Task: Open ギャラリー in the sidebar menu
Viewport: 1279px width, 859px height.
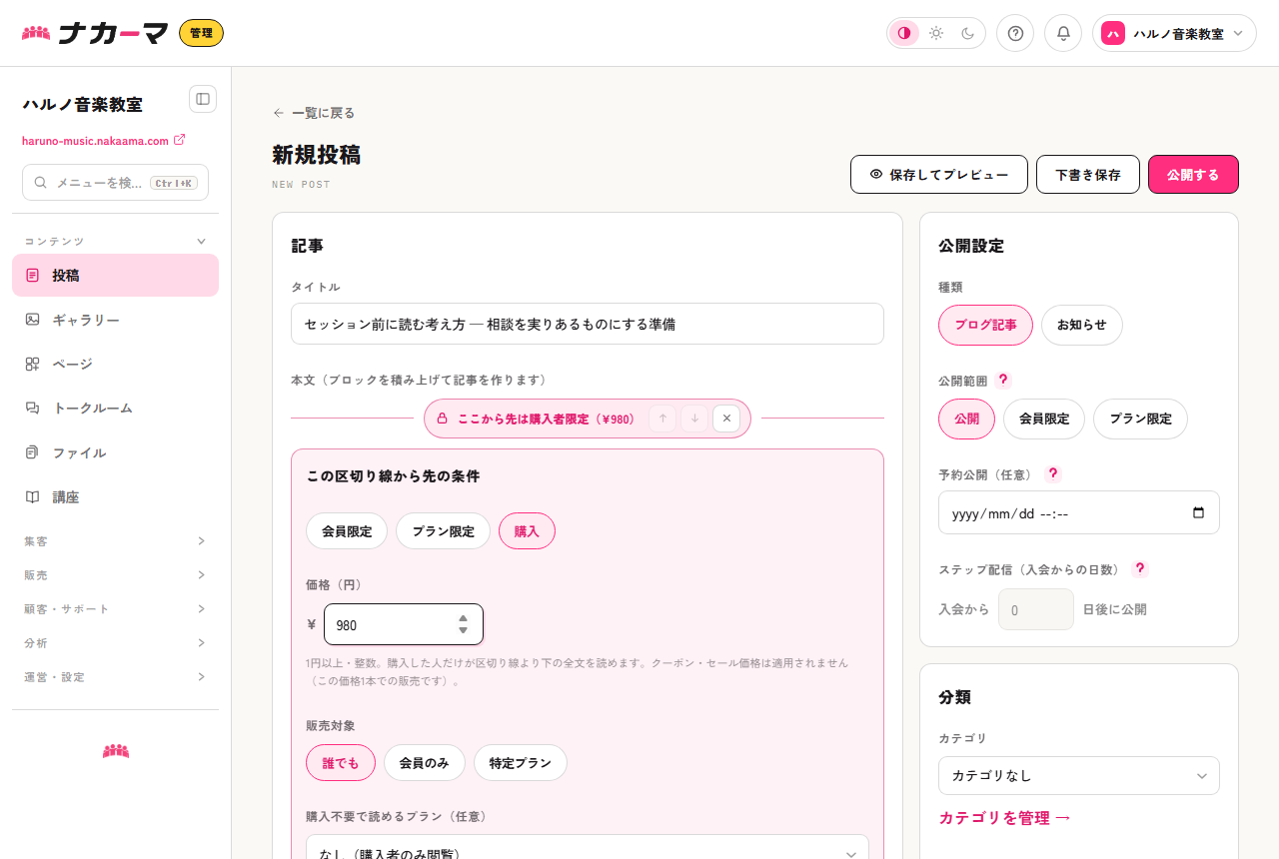Action: (116, 320)
